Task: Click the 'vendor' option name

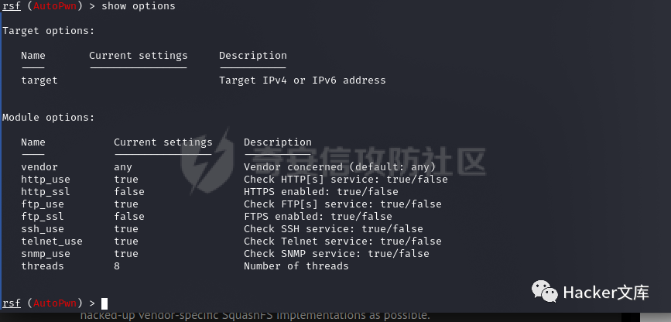Action: (39, 167)
